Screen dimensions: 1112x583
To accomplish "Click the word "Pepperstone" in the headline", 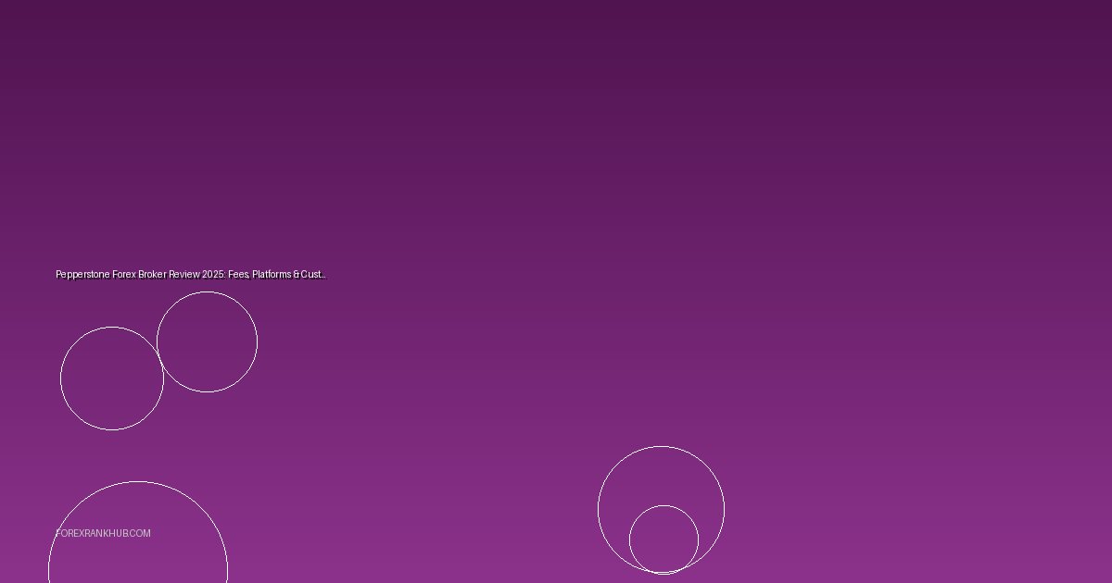I will [82, 274].
